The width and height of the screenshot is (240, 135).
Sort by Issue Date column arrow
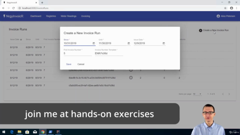pos(21,39)
